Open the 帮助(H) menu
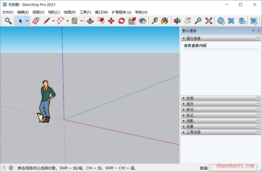The height and width of the screenshot is (172, 262). (x=141, y=12)
